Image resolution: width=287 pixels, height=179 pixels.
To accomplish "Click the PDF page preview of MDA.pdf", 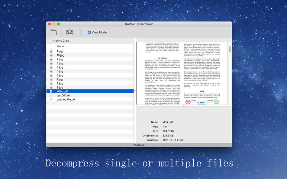I will [182, 73].
